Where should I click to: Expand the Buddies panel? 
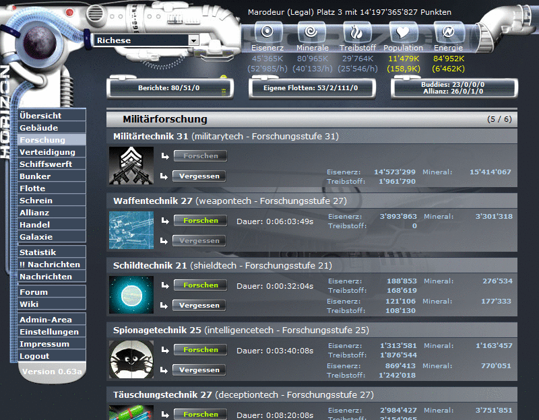coord(453,87)
